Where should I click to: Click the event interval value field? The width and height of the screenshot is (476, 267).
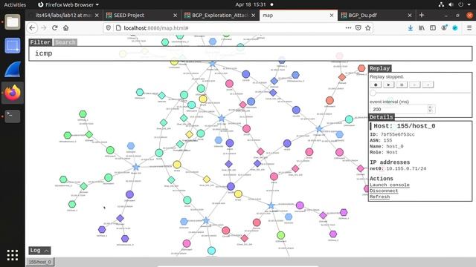pyautogui.click(x=399, y=109)
